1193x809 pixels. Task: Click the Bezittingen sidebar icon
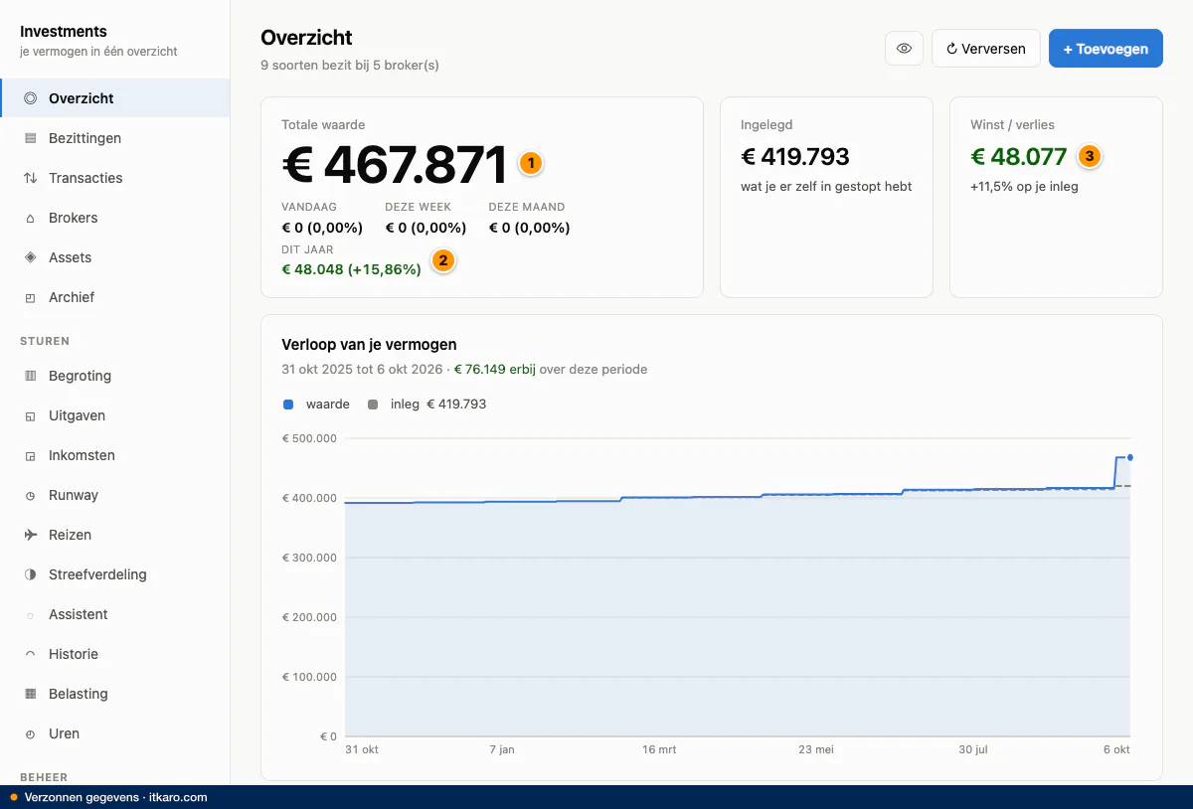30,138
